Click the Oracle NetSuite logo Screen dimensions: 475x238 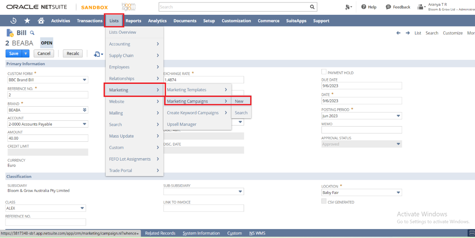pos(37,7)
